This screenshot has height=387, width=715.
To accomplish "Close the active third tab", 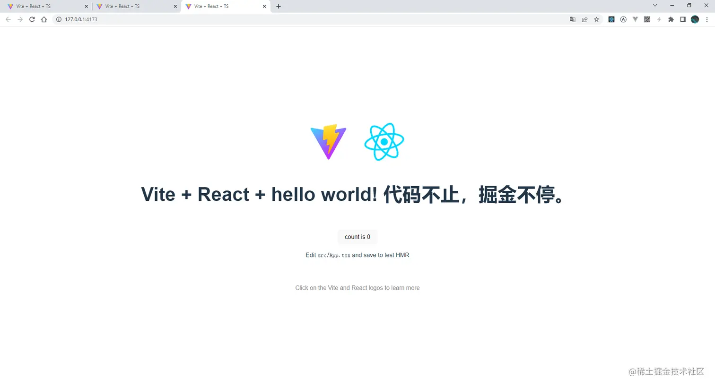I will (264, 7).
